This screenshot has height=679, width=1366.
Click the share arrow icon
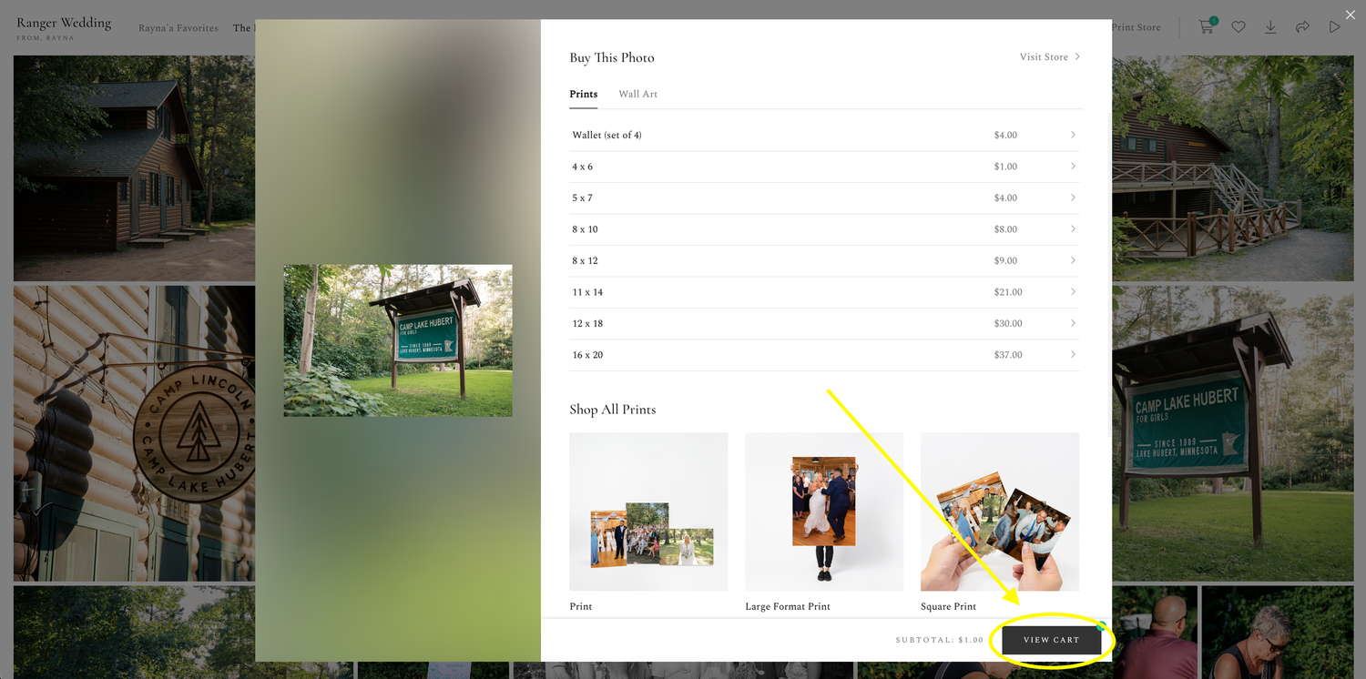click(1302, 27)
